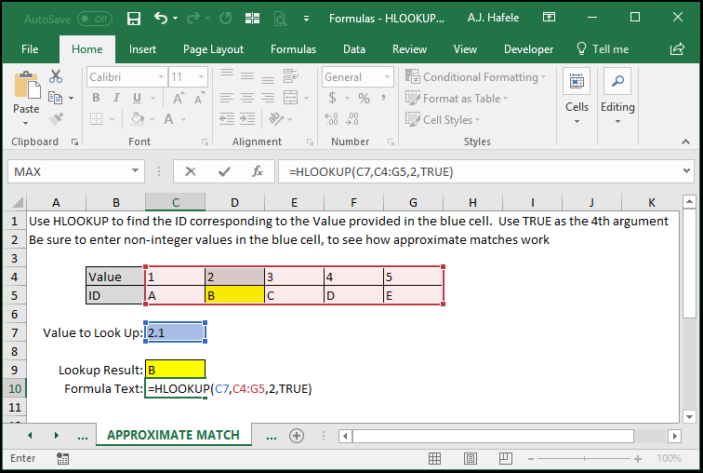703x473 pixels.
Task: Toggle Center alignment
Action: click(247, 98)
